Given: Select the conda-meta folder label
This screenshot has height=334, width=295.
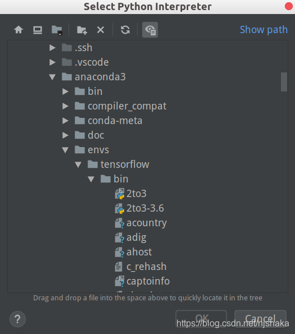Looking at the screenshot, I should [115, 121].
